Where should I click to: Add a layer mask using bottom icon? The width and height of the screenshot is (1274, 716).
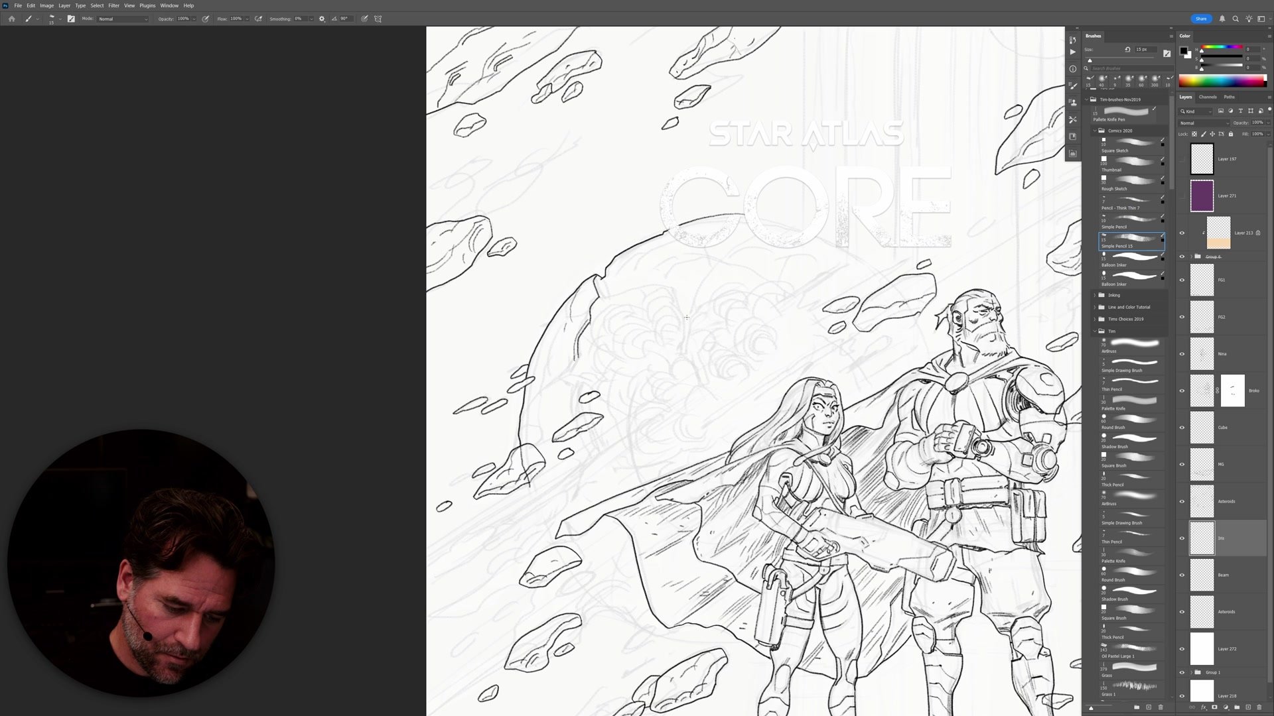coord(1214,707)
